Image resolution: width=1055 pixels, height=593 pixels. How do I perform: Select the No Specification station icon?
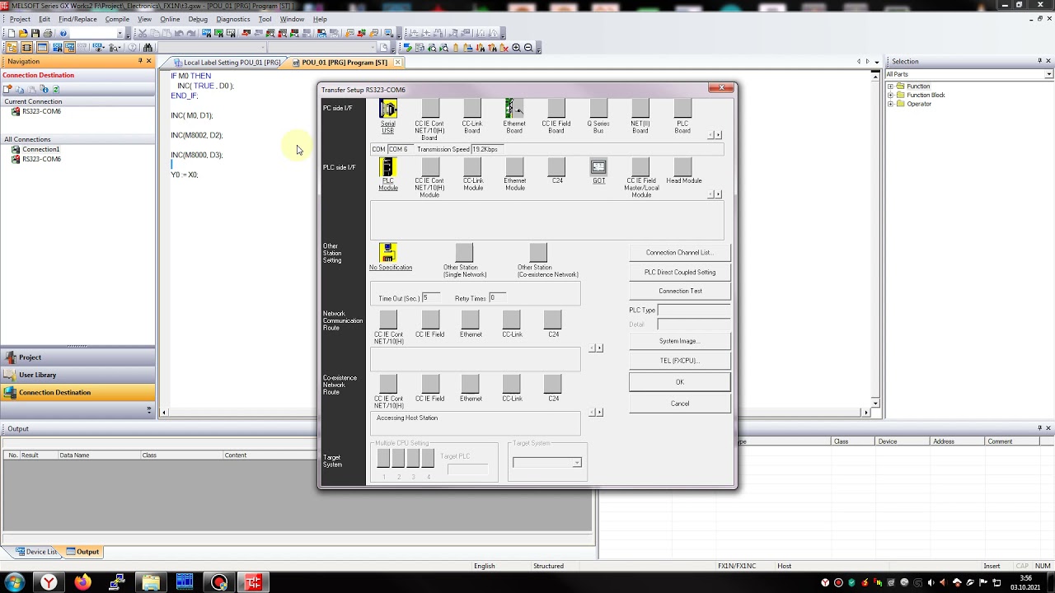tap(387, 253)
